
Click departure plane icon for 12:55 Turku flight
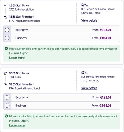[x=5, y=5]
